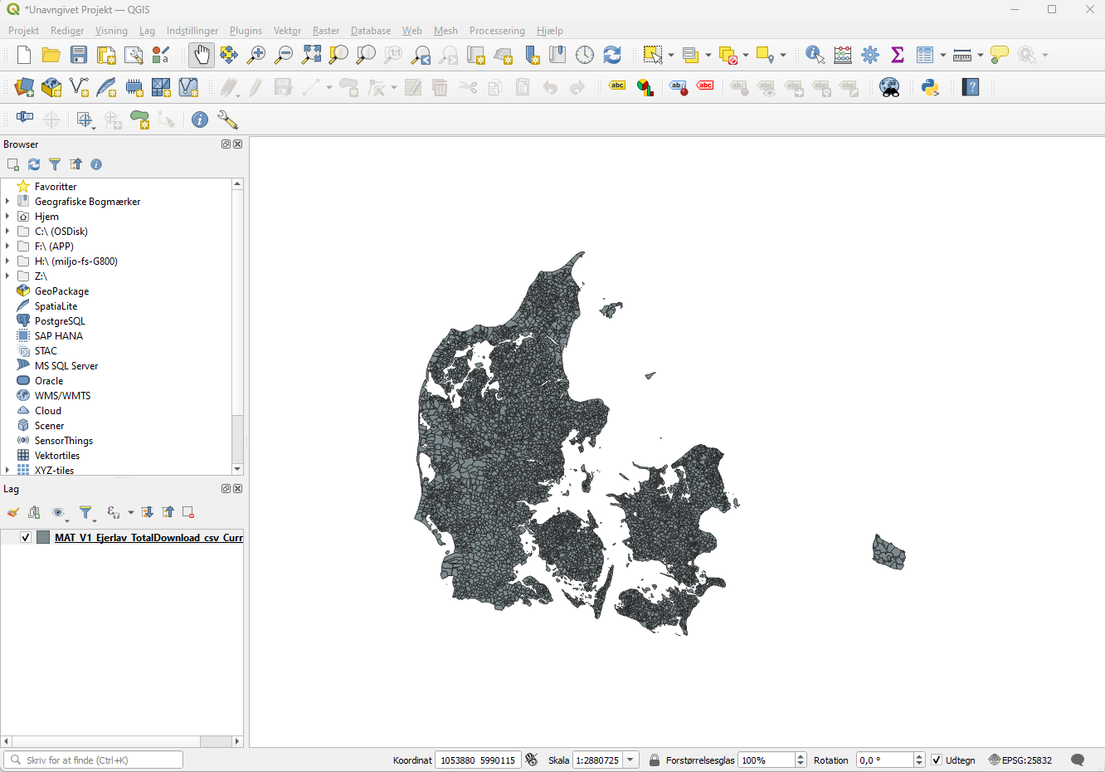Toggle the scale lock padlock icon
The height and width of the screenshot is (772, 1105).
point(655,760)
